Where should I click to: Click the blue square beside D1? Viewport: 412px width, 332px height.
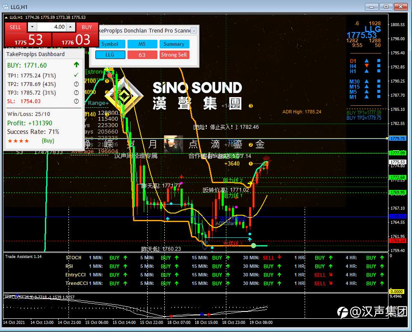tap(379, 61)
